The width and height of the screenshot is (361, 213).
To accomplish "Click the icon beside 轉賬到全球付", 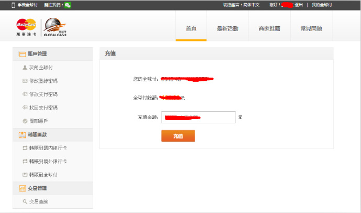I will 25,175.
